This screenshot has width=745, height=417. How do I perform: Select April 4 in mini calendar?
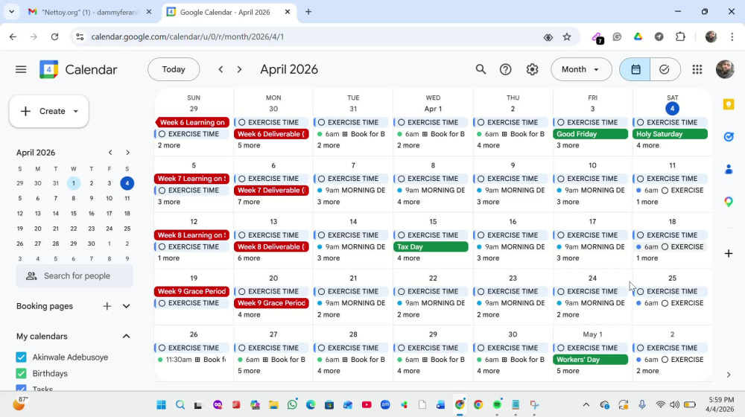(x=127, y=183)
